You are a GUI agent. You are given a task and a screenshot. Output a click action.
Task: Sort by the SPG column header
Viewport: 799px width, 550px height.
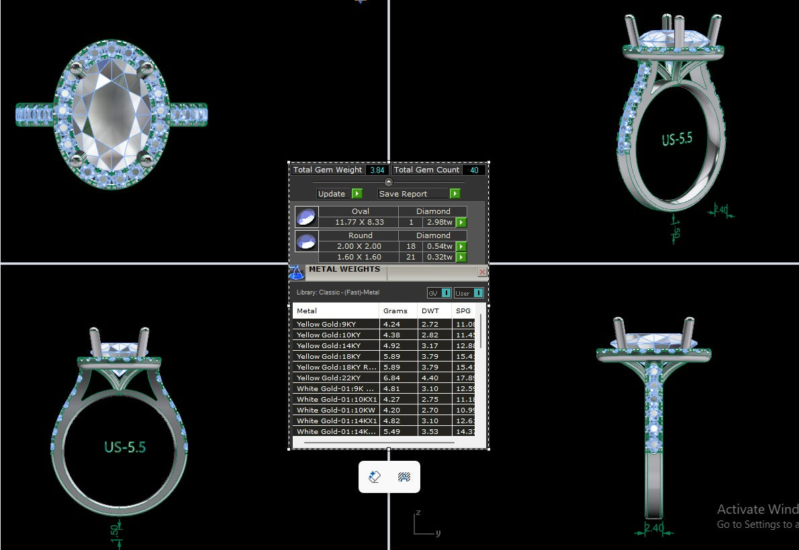[x=463, y=311]
